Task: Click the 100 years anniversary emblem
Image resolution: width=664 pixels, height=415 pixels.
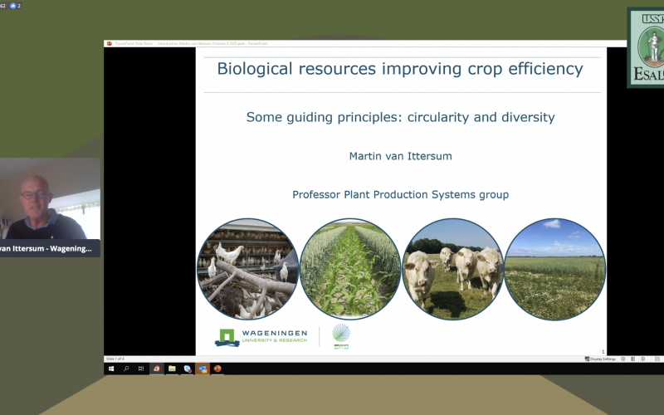Action: click(x=341, y=336)
